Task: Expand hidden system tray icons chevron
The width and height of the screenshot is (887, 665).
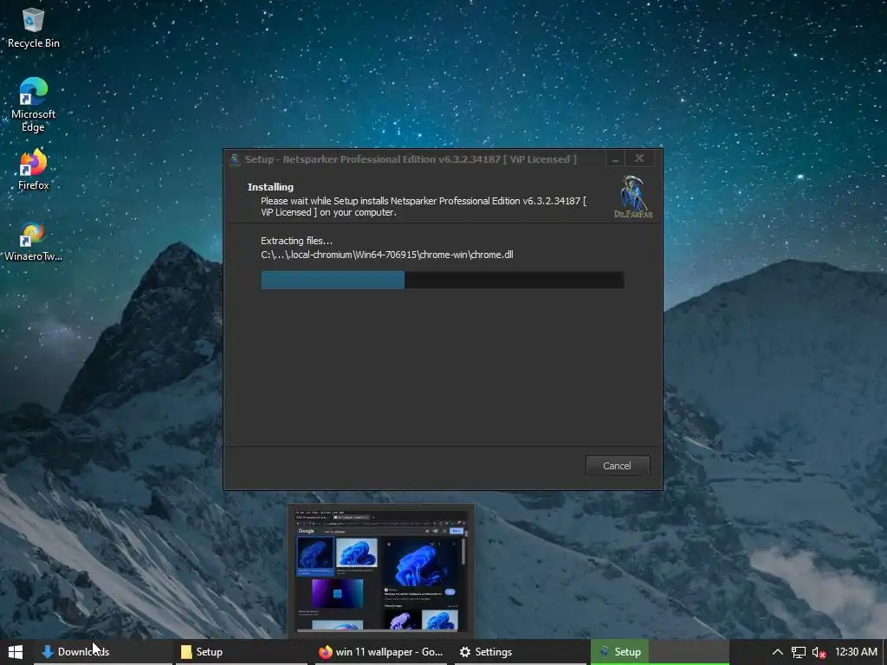Action: (778, 652)
